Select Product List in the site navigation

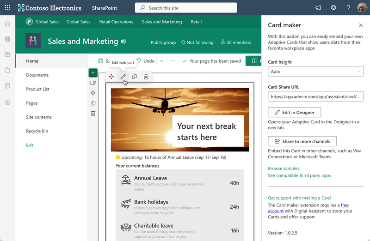tap(38, 89)
